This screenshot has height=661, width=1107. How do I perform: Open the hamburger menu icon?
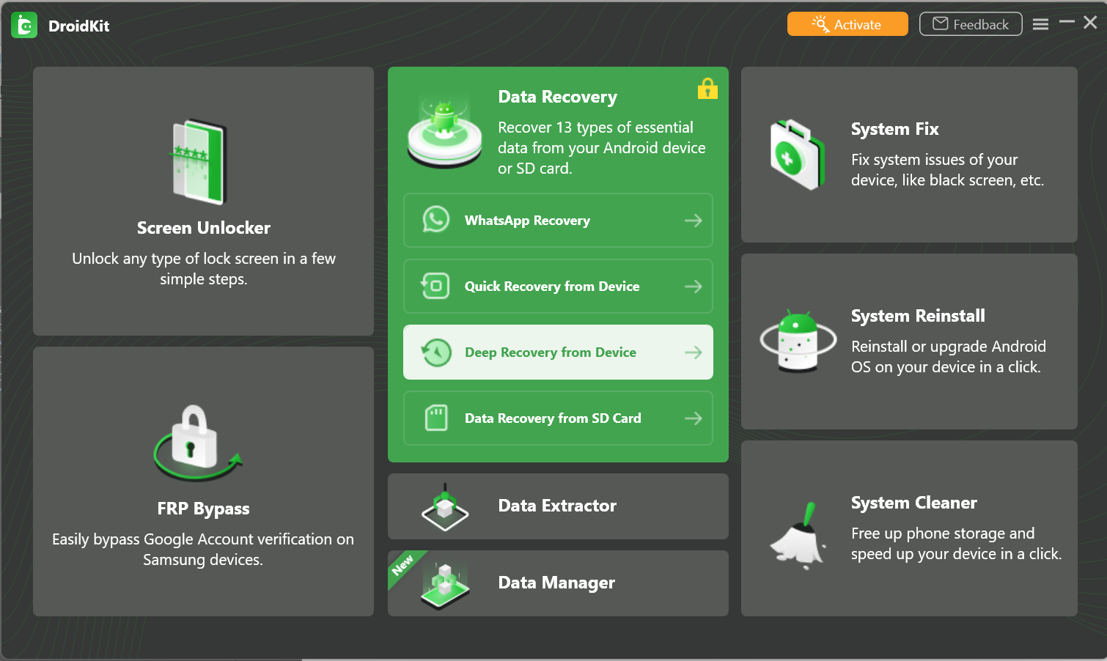1040,24
